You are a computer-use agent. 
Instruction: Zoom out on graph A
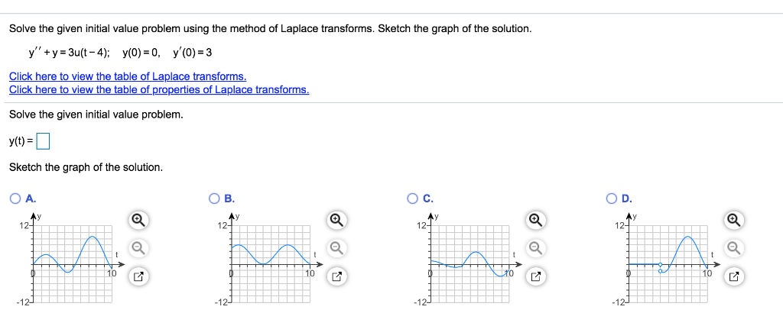139,247
